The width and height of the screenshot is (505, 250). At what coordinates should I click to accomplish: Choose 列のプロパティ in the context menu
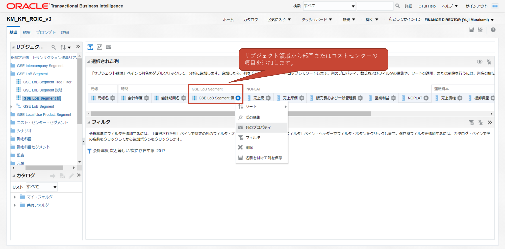(262, 128)
